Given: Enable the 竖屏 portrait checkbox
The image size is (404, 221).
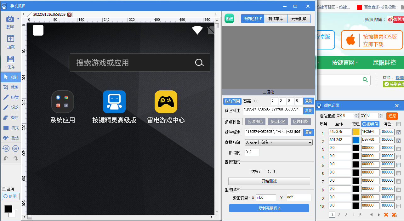Looking at the screenshot, I should [x=4, y=189].
